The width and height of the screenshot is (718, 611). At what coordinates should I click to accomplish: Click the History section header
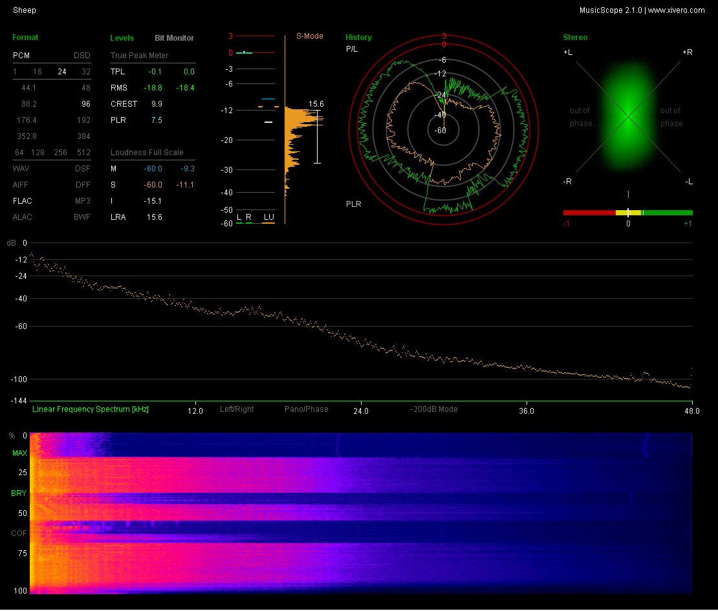[x=358, y=38]
